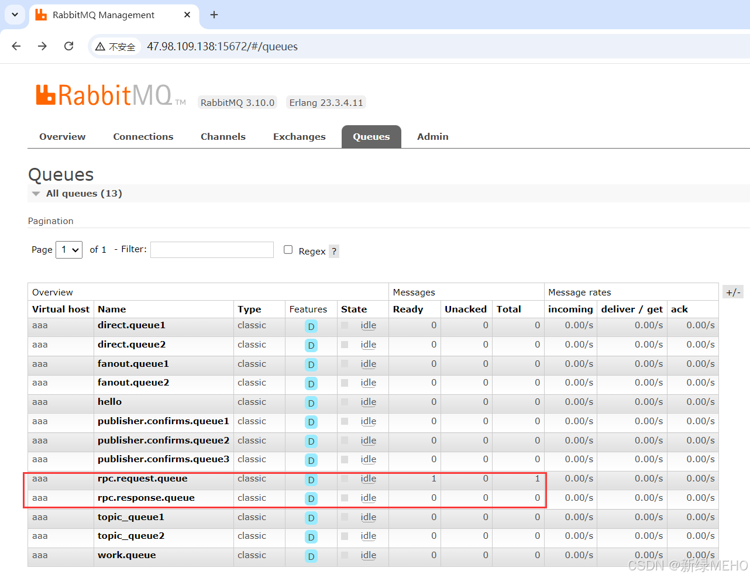Switch to the Exchanges tab
The image size is (750, 578).
tap(299, 136)
